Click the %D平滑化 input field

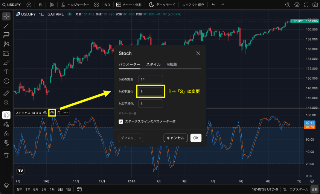151,104
